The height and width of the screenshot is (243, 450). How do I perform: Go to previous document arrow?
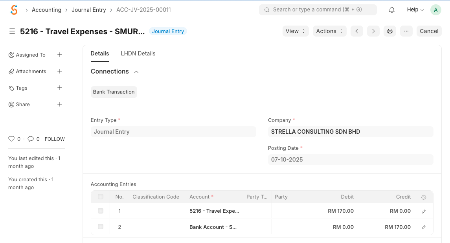356,31
